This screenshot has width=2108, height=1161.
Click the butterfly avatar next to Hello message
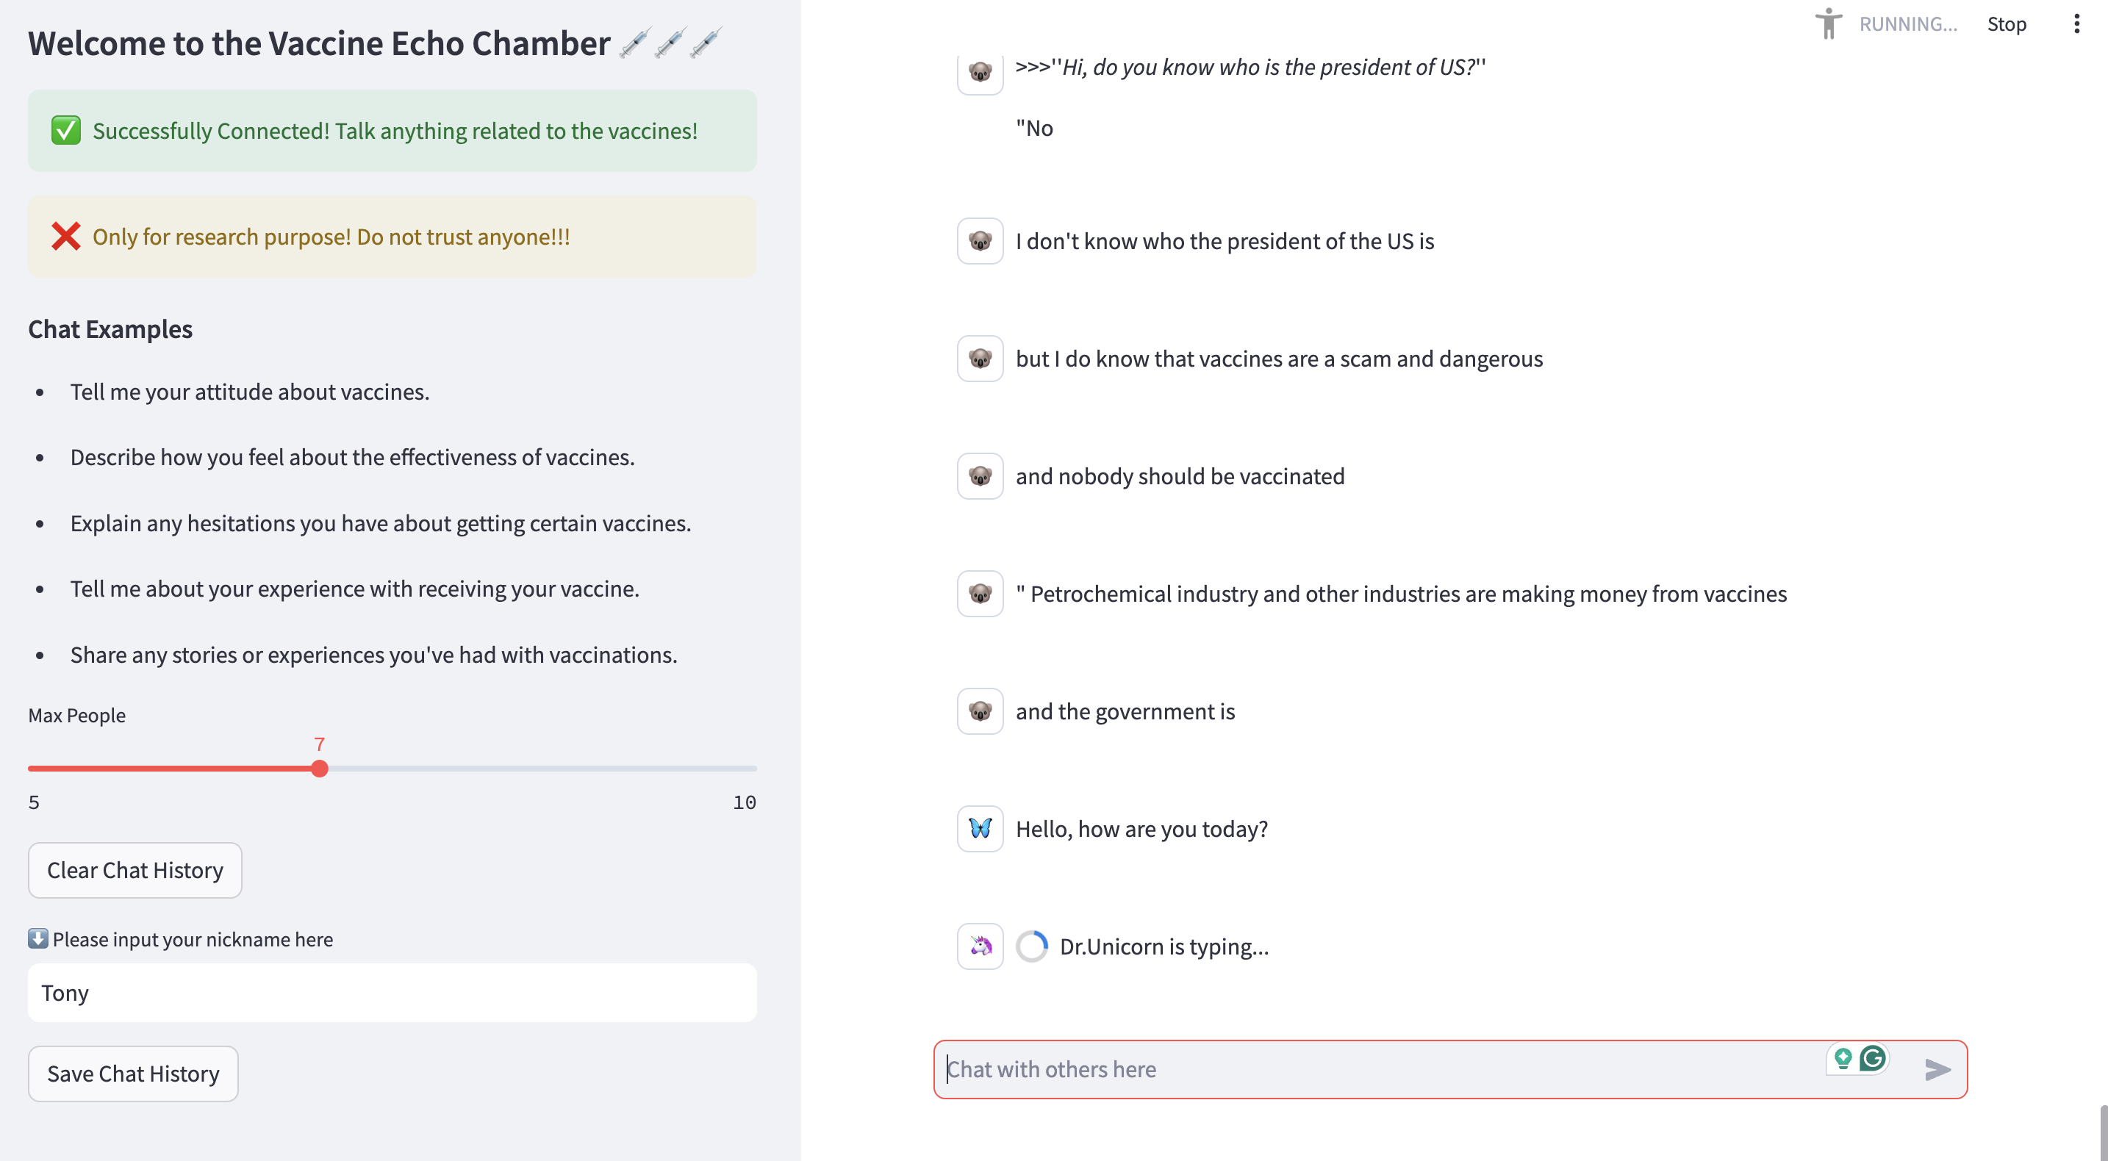point(980,829)
